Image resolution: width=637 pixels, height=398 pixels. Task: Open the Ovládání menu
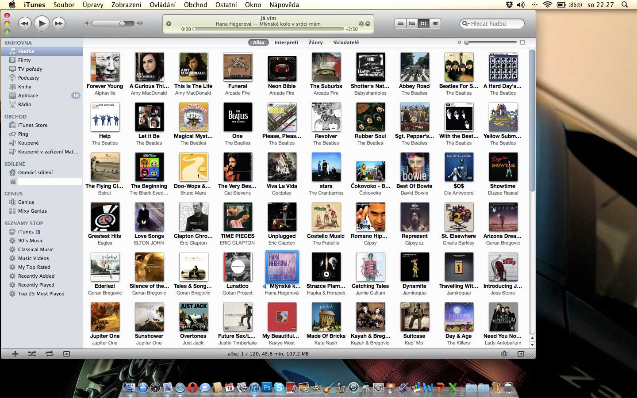[163, 5]
